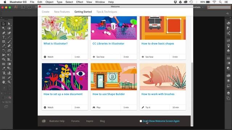Image resolution: width=232 pixels, height=130 pixels.
Task: Click the Welcome window vertical scrollbar thumb
Action: (x=192, y=94)
